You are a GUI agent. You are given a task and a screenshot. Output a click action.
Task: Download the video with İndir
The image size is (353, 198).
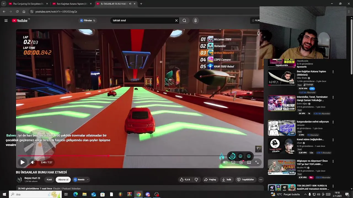[226, 180]
